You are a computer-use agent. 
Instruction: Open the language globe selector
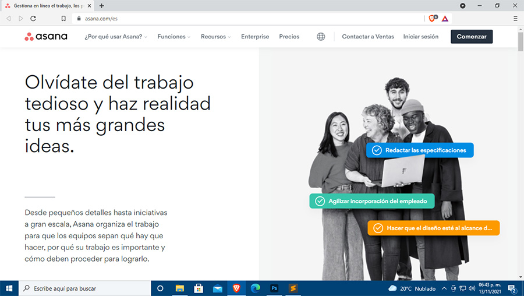[321, 37]
